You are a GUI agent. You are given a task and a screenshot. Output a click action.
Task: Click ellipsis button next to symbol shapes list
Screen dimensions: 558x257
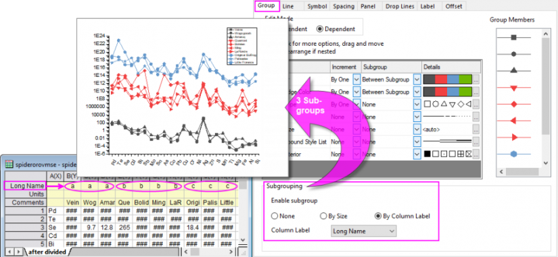tap(476, 105)
